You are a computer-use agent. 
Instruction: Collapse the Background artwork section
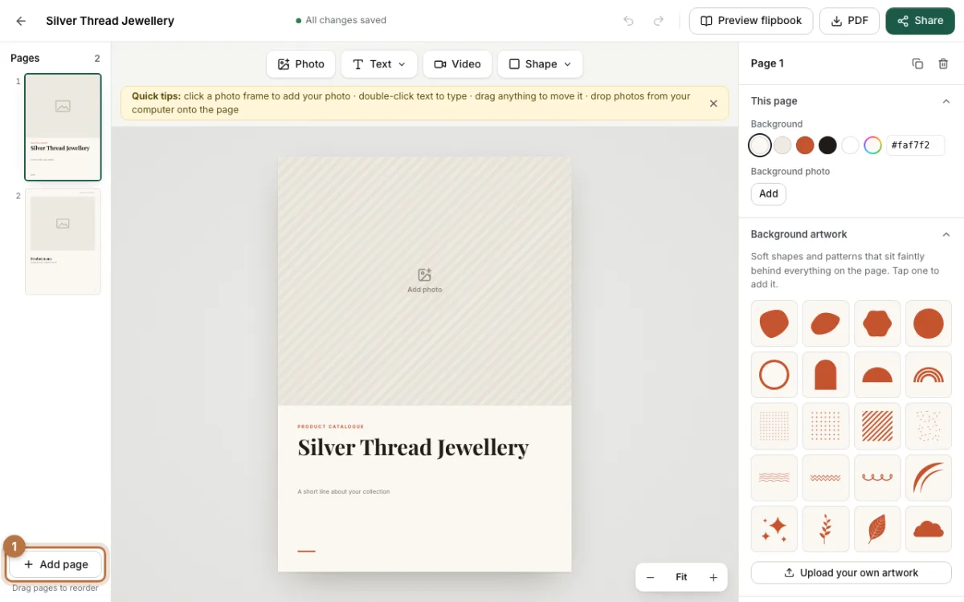click(x=946, y=234)
